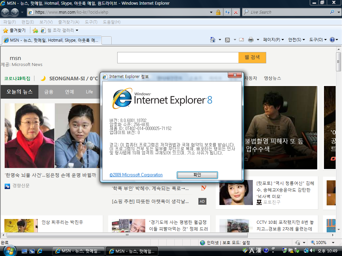The image size is (342, 256).
Task: Click the network connection tray icon
Action: [306, 251]
